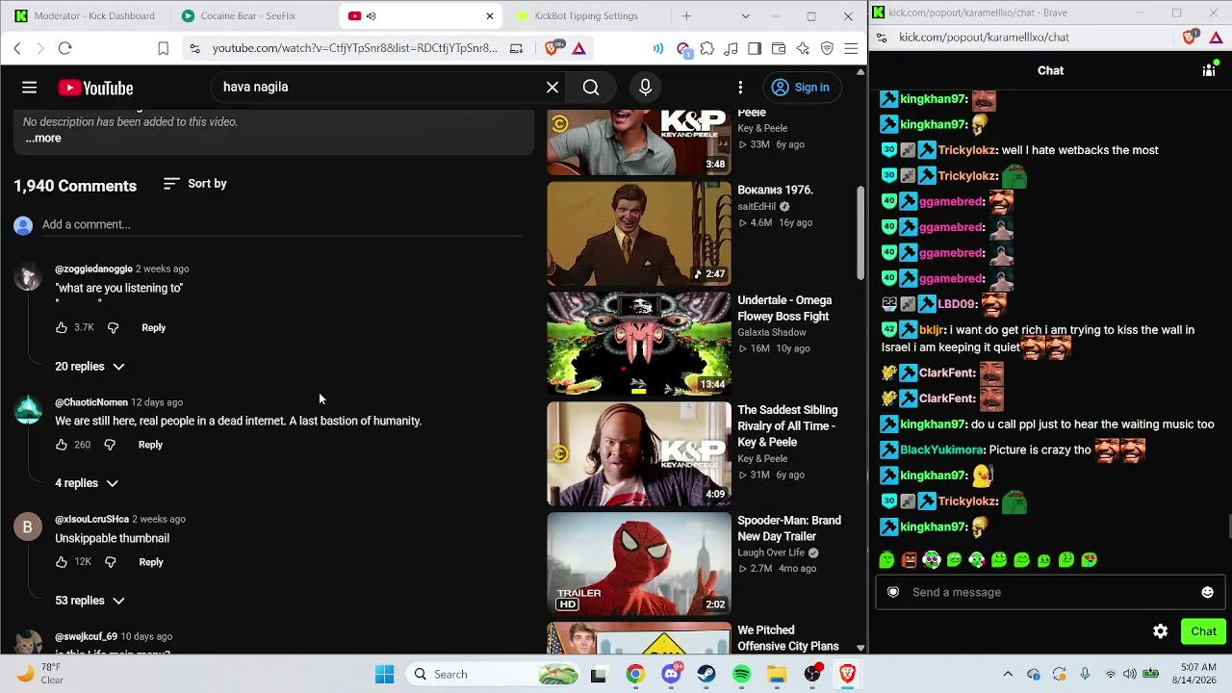The width and height of the screenshot is (1232, 693).
Task: Click the YouTube URL address bar
Action: (x=355, y=48)
